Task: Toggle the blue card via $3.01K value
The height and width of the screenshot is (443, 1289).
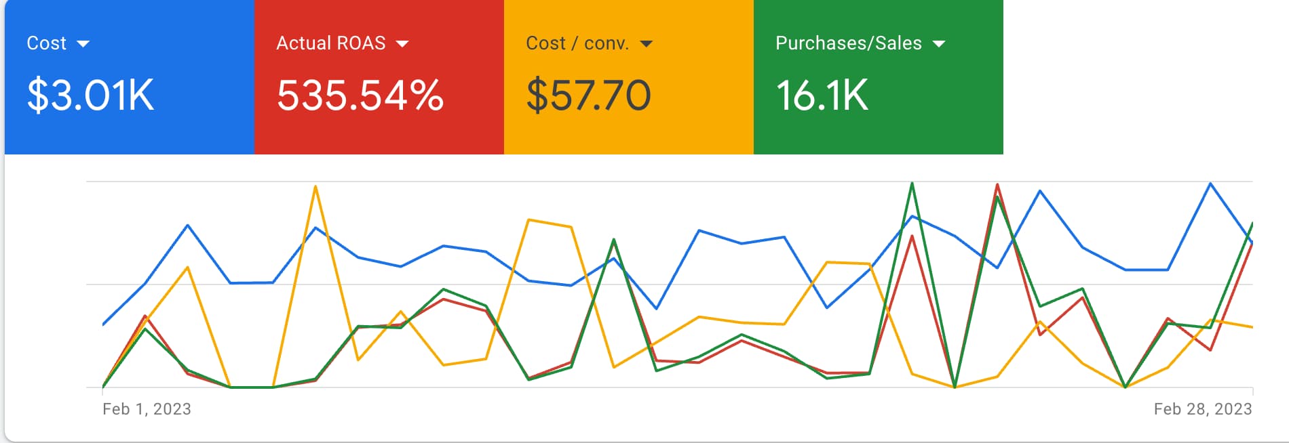Action: (x=90, y=95)
